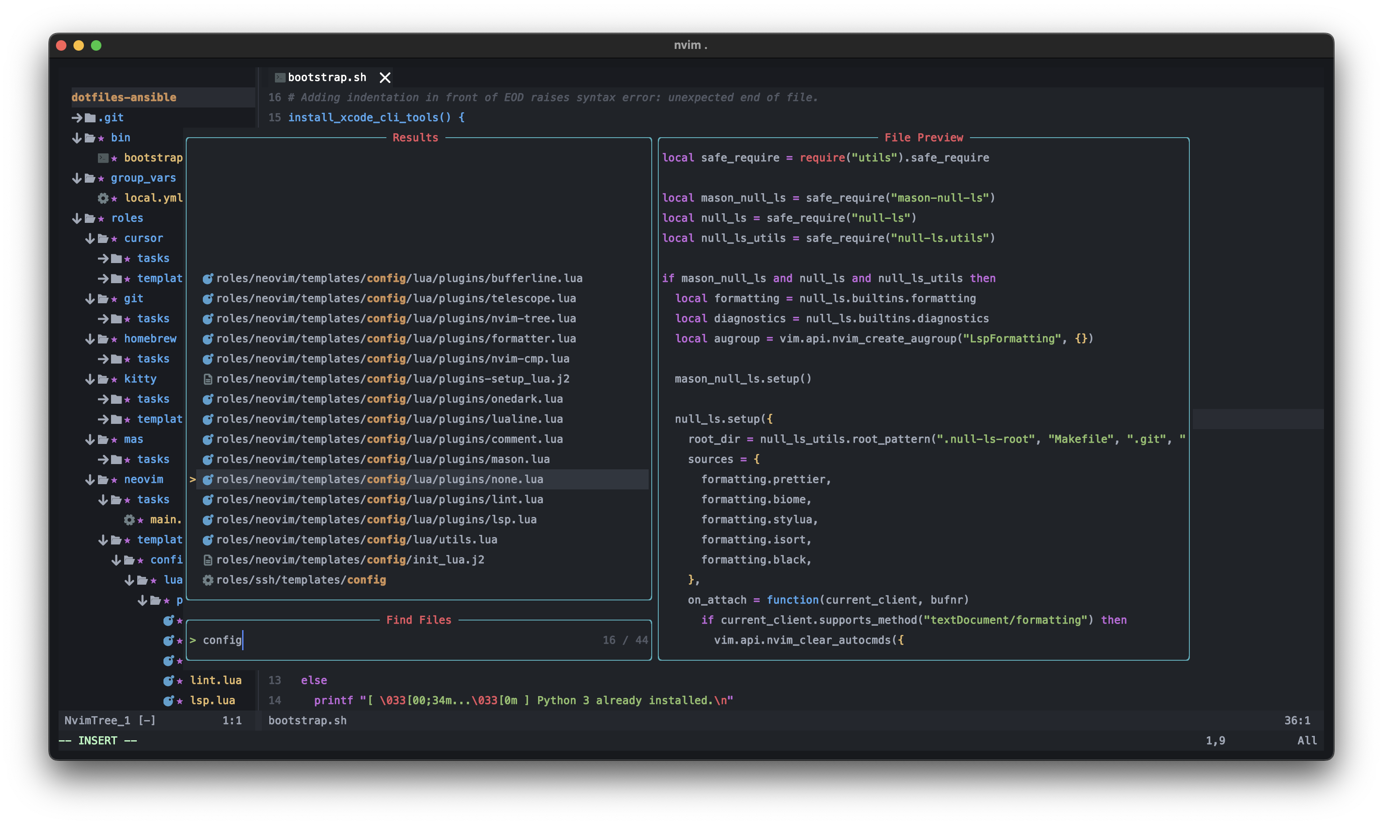Select the config/init_lua.j2 result

pos(419,560)
